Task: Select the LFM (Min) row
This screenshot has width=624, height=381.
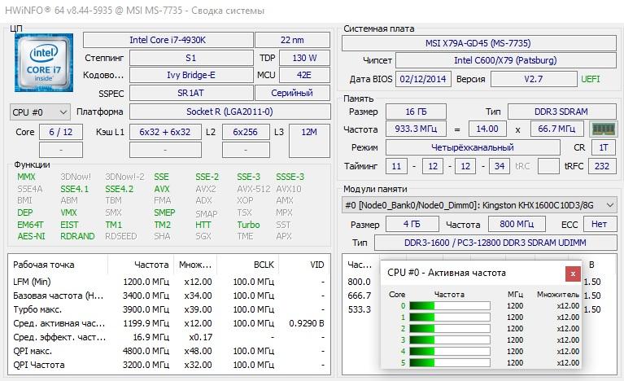Action: click(169, 282)
